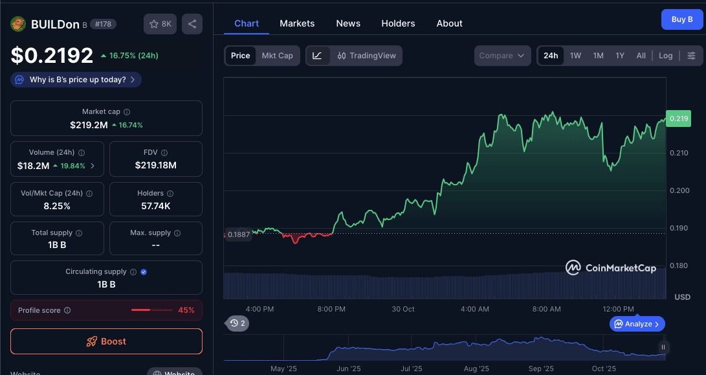The width and height of the screenshot is (706, 375).
Task: Click the Market cap info icon
Action: (x=127, y=112)
